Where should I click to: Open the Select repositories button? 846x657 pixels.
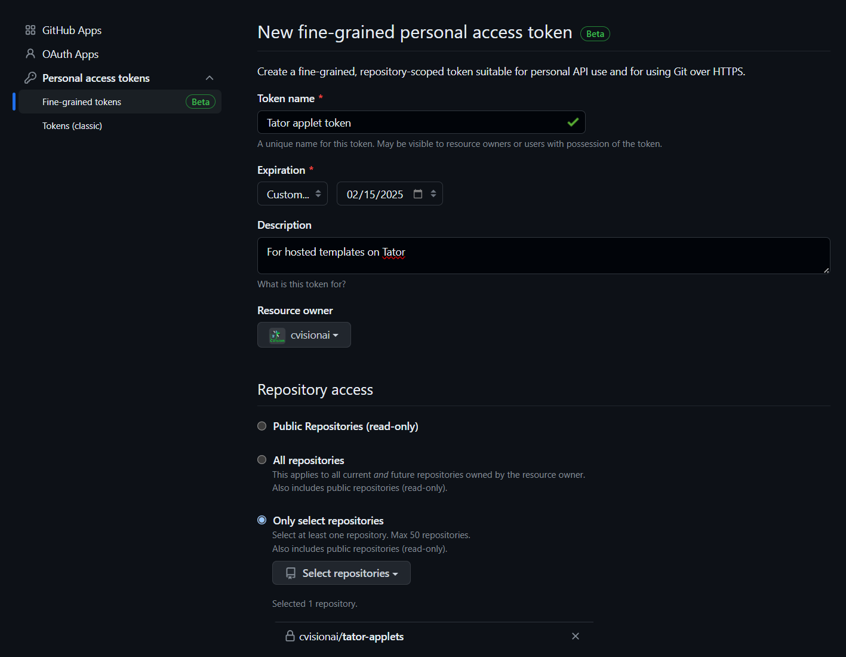pyautogui.click(x=342, y=573)
